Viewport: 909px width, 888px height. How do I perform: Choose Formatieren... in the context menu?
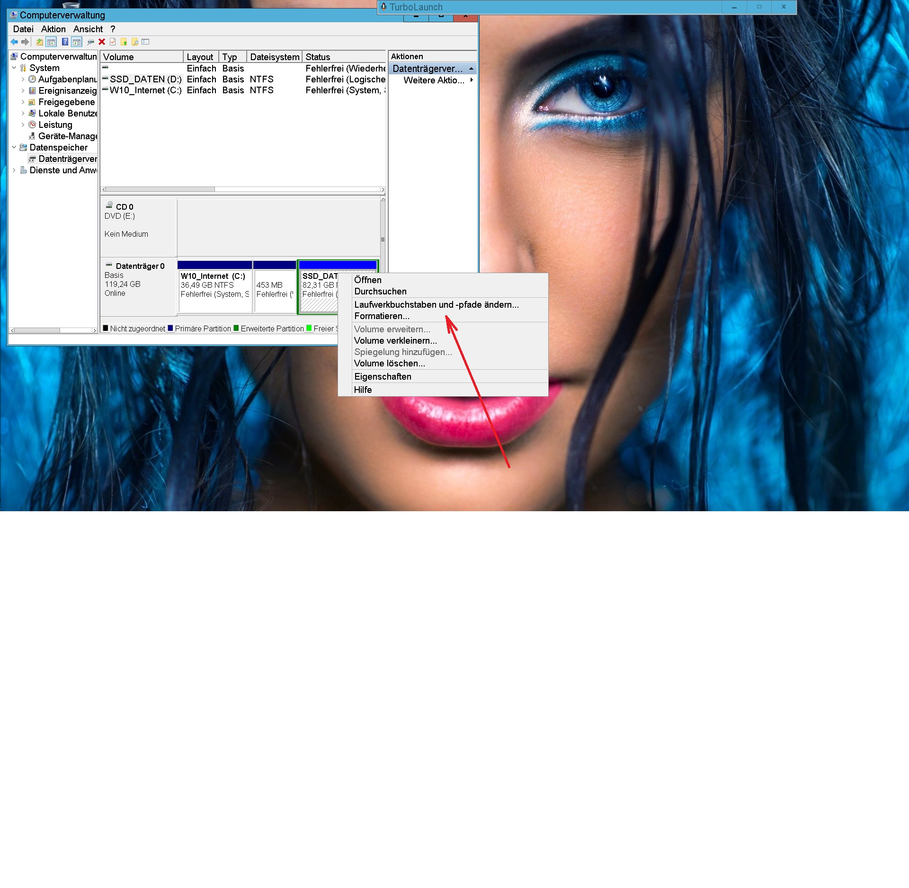click(382, 316)
